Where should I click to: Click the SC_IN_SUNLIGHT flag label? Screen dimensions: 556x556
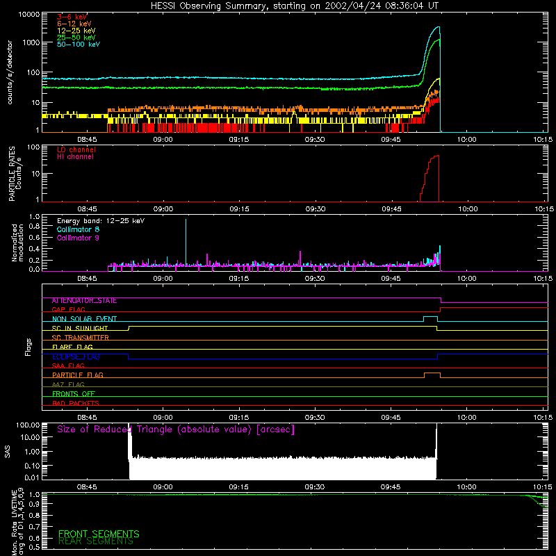[x=80, y=328]
